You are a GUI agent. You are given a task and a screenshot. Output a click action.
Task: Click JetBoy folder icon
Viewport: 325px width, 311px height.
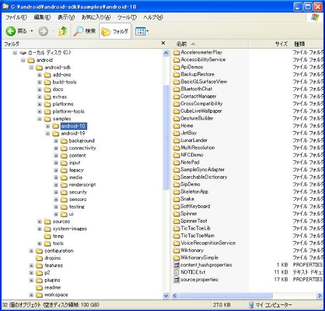[177, 133]
